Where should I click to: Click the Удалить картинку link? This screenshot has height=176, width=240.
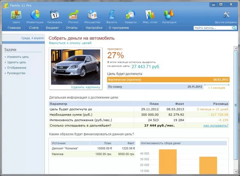(85, 87)
